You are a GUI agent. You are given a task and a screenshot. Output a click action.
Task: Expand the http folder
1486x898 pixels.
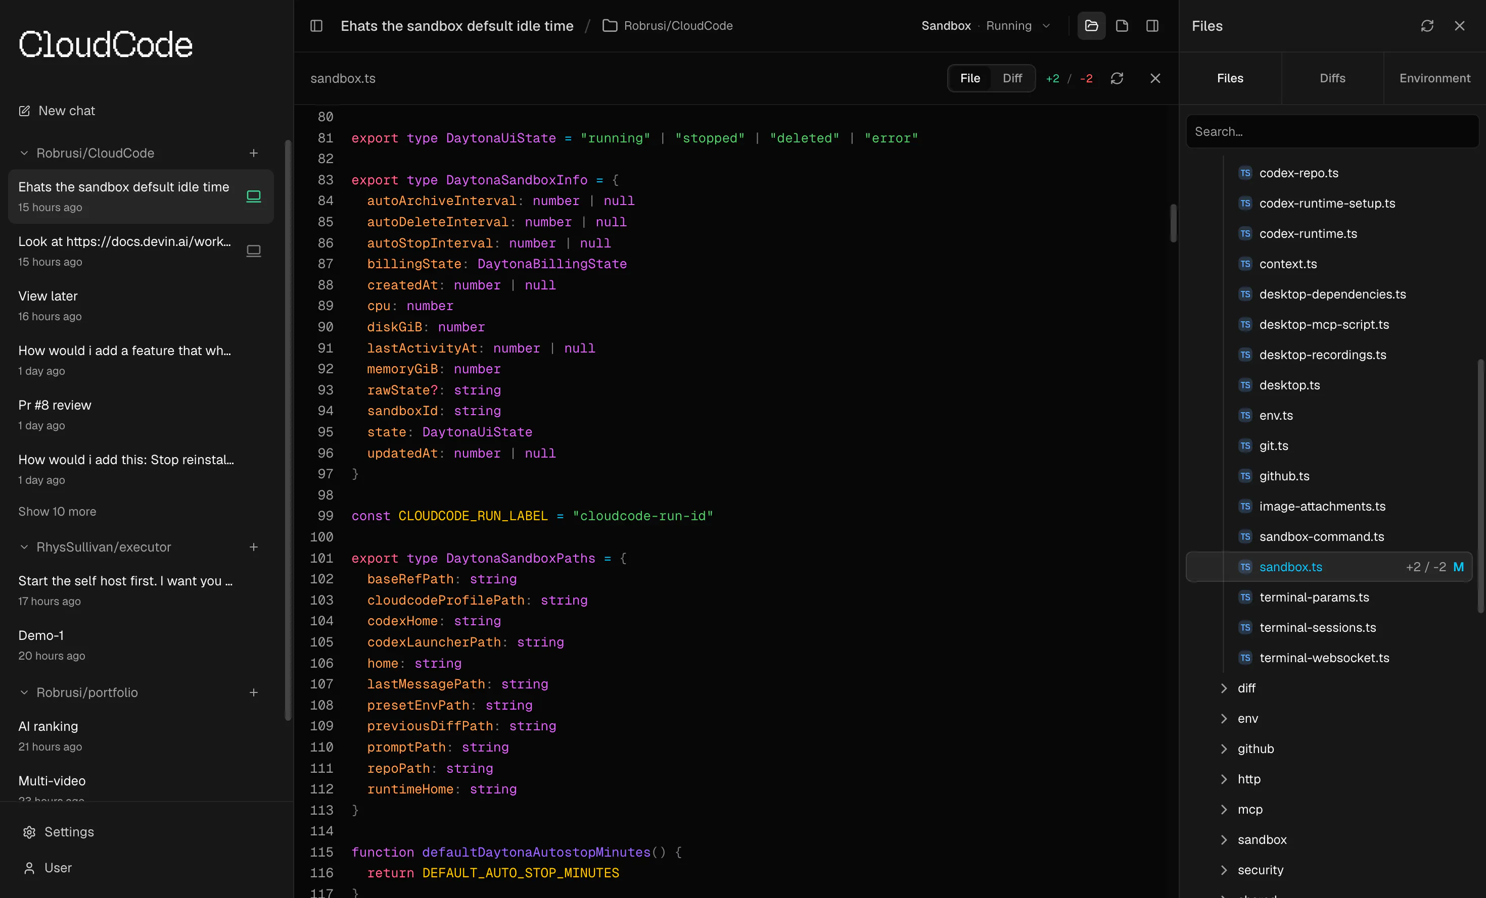point(1224,779)
